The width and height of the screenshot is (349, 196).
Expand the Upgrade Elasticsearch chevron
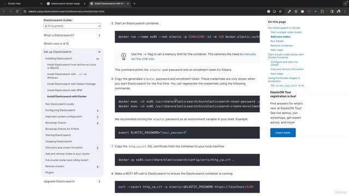point(99,181)
